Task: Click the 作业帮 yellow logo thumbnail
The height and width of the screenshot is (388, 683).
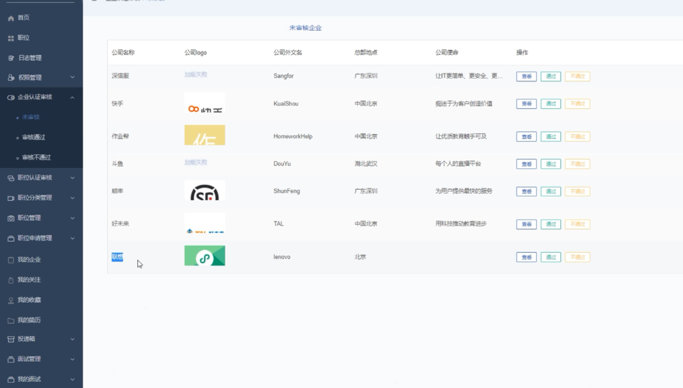Action: pyautogui.click(x=205, y=135)
